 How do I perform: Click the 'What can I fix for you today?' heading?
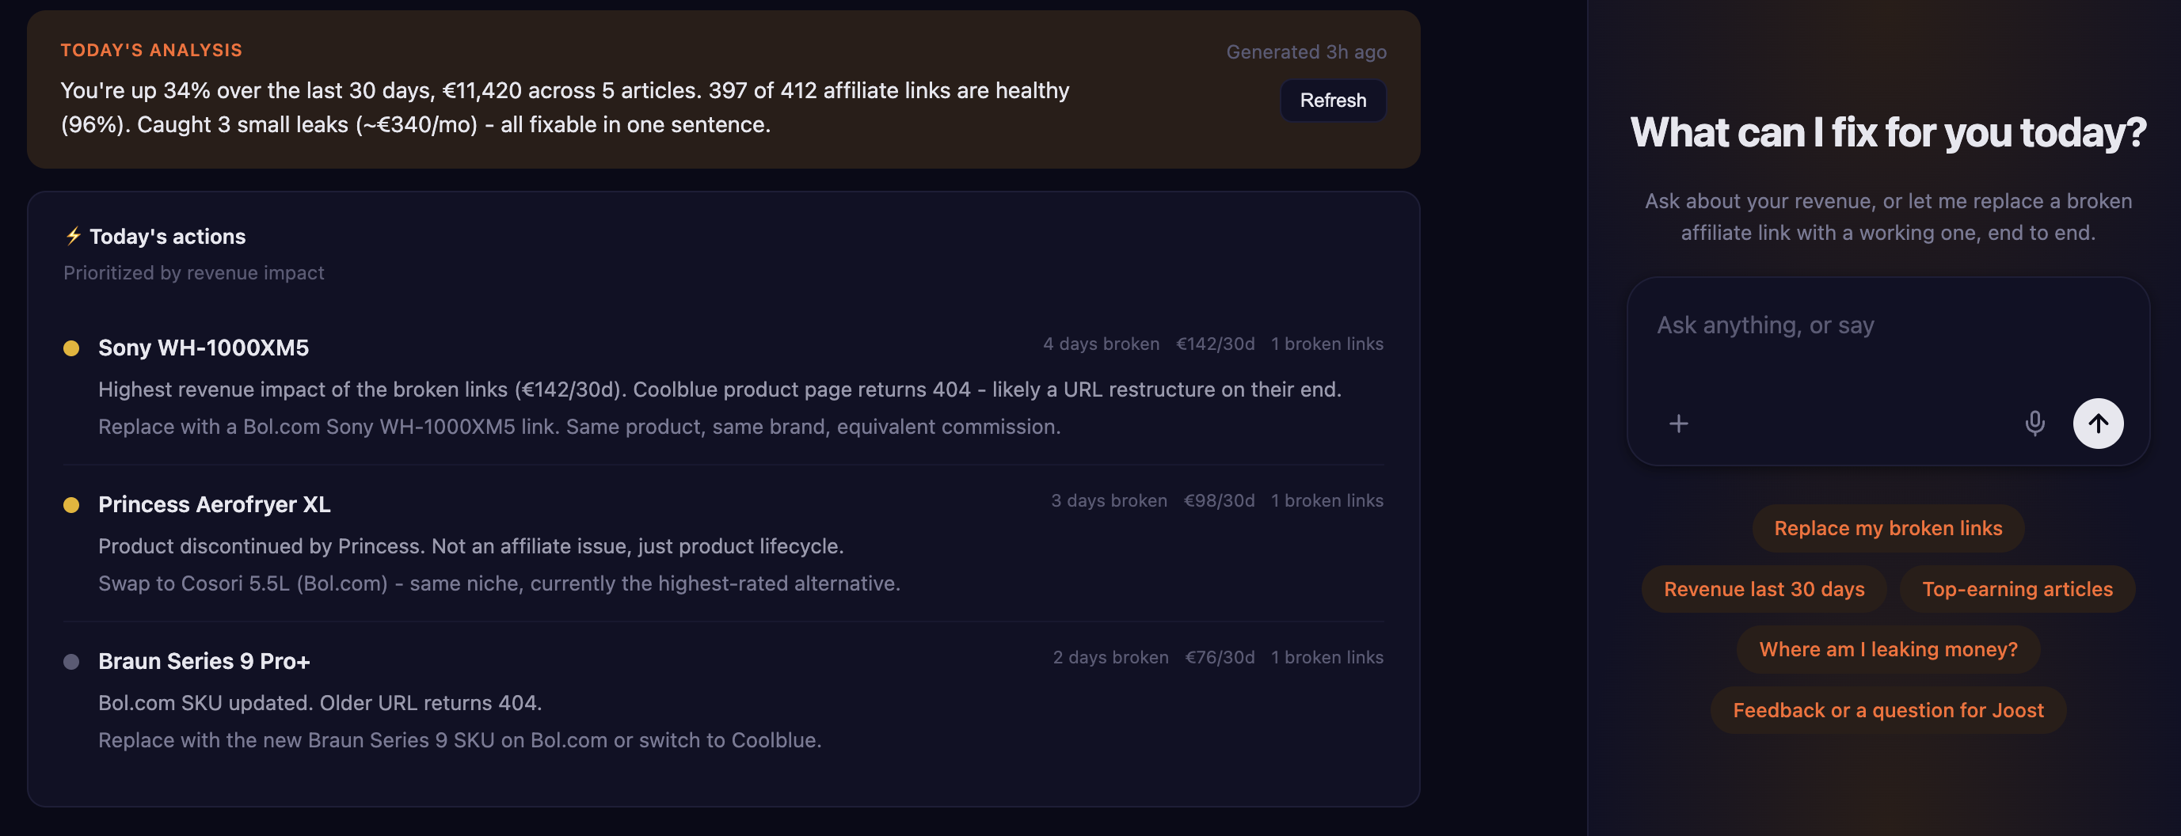coord(1888,133)
